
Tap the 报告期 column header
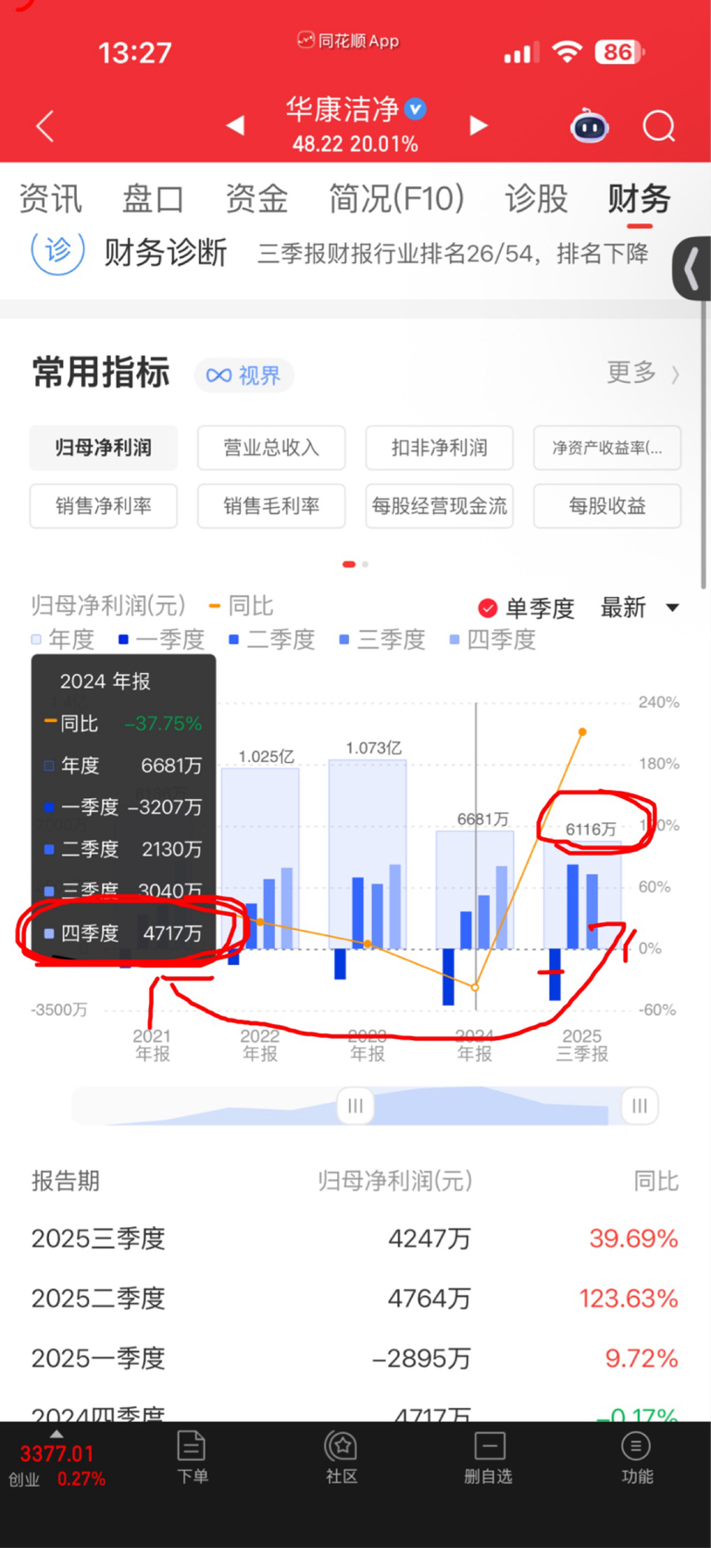pyautogui.click(x=65, y=1181)
